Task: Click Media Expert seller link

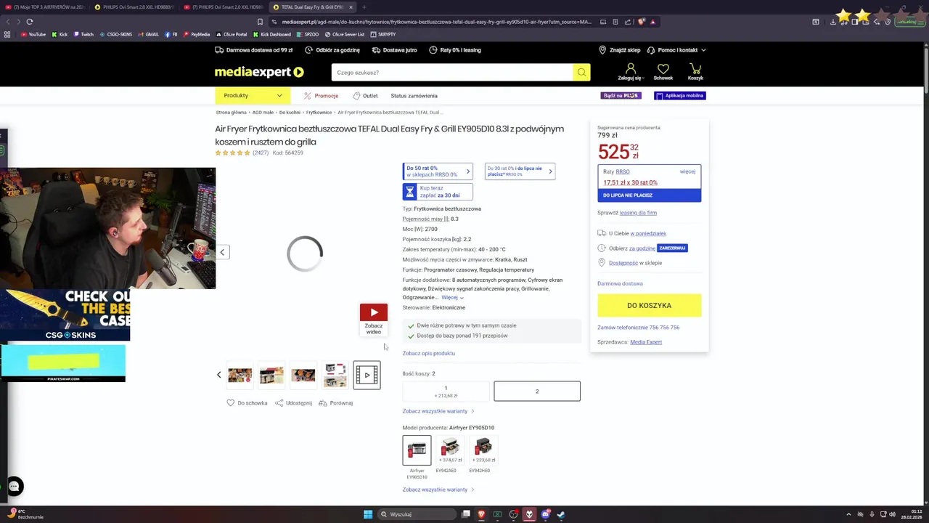Action: click(x=646, y=342)
